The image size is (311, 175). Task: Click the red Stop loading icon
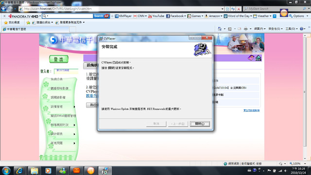point(239,9)
